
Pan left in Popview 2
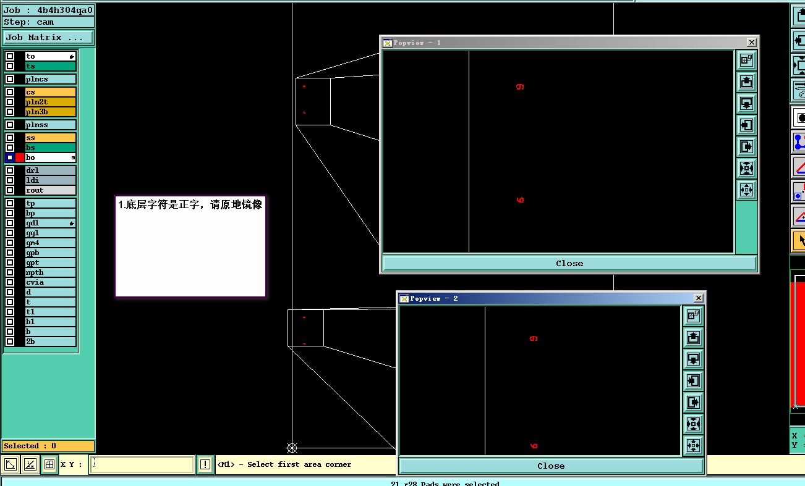693,380
